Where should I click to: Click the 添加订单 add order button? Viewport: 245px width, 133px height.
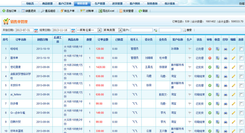9,11
